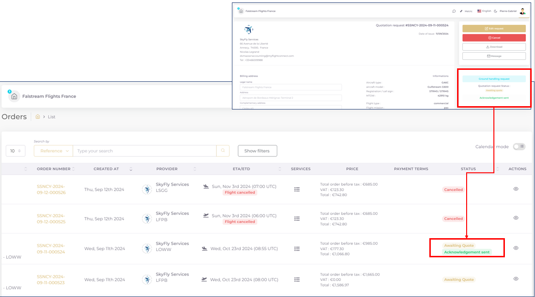Click Ground handling request label in quotation window
The image size is (535, 297).
pyautogui.click(x=494, y=79)
